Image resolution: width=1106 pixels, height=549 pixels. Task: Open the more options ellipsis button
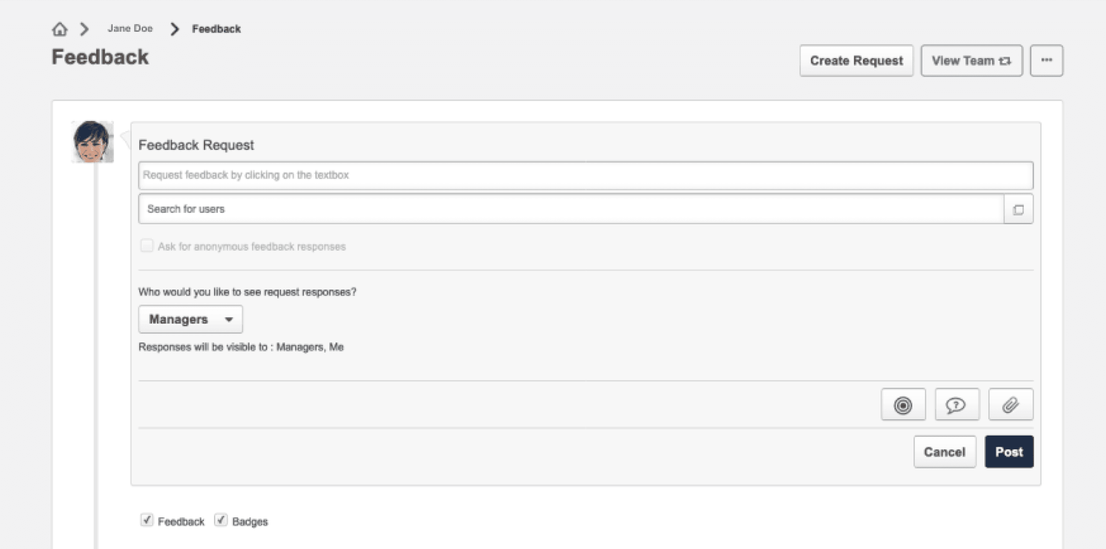1046,60
